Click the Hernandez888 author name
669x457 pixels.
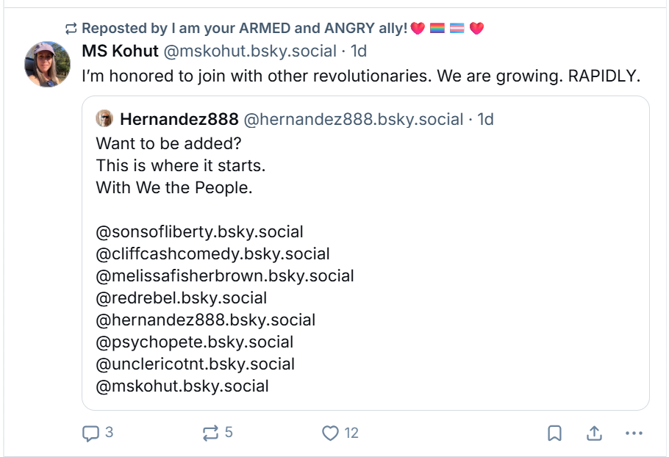(179, 119)
